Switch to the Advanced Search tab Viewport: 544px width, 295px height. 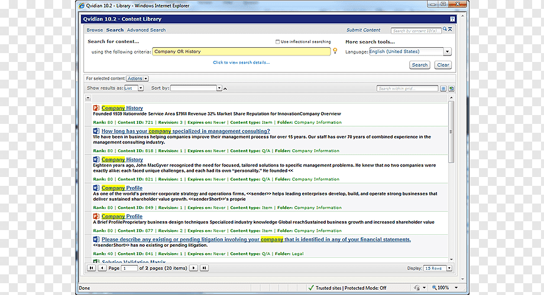[x=146, y=30]
